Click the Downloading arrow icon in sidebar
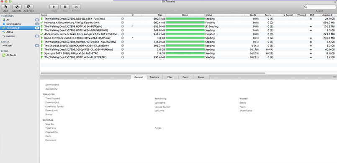337x163 pixels. pyautogui.click(x=4, y=24)
